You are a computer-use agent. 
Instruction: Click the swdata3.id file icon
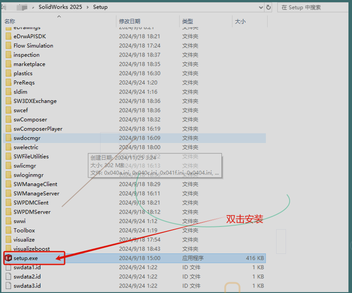(x=9, y=286)
